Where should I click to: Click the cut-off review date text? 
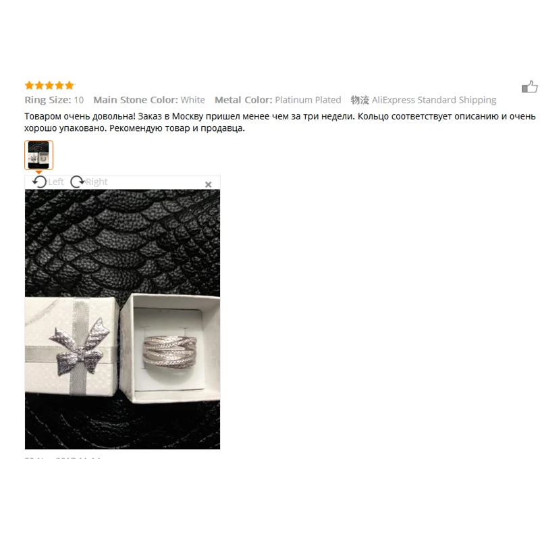tap(62, 458)
